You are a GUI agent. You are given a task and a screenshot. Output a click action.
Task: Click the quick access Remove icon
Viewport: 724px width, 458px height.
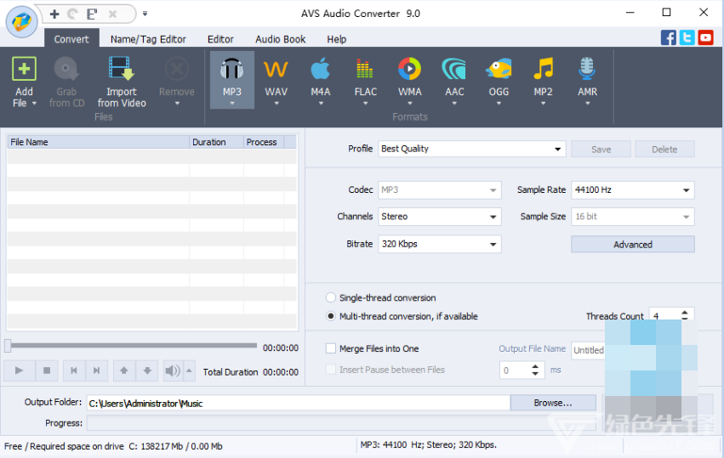[112, 14]
